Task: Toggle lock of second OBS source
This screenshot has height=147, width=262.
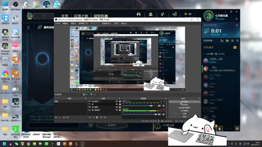Action: (120, 104)
